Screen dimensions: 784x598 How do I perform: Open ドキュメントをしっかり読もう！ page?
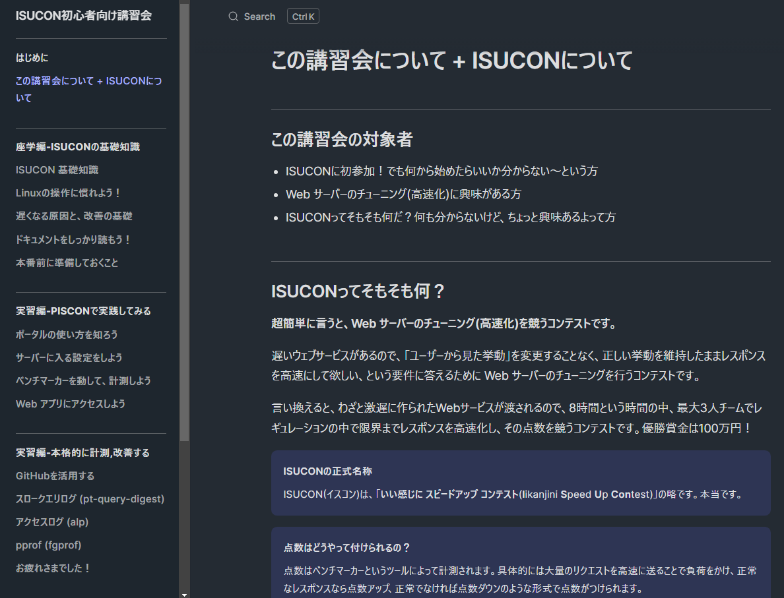(x=73, y=239)
